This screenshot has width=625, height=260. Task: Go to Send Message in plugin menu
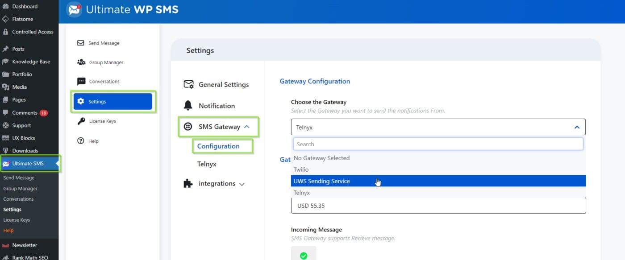[104, 43]
